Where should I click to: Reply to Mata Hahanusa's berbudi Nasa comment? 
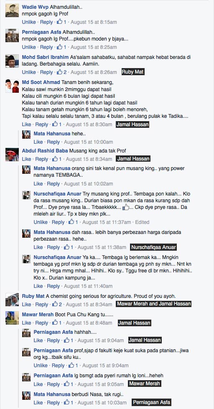pos(53,402)
